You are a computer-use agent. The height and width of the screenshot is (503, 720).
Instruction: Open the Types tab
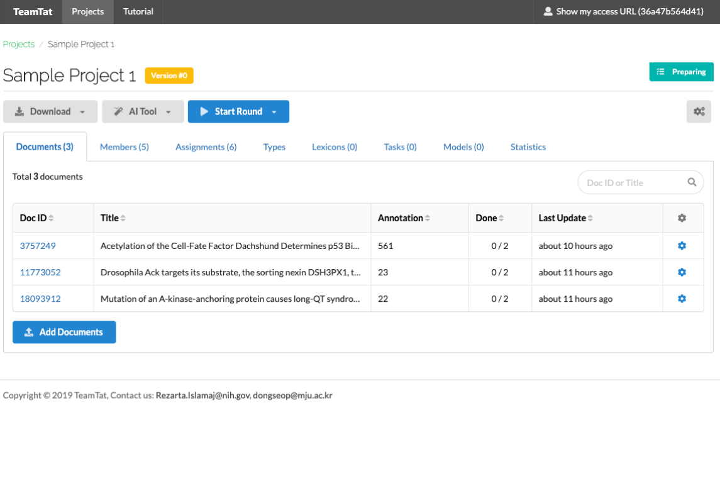point(274,147)
